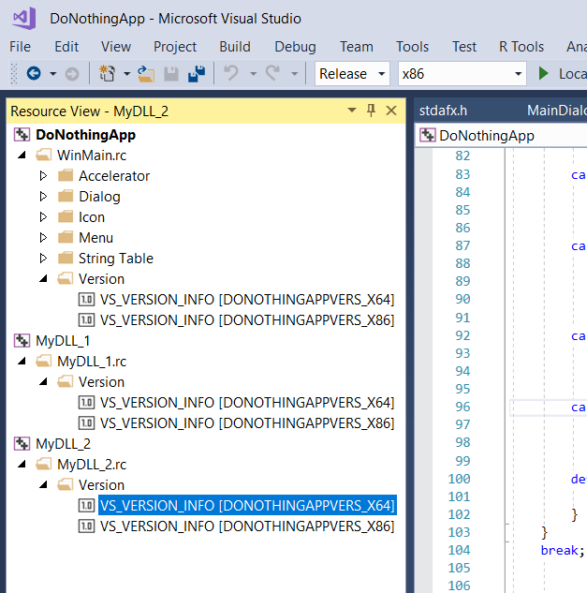
Task: Switch to the stdafx.h editor tab
Action: pos(443,111)
